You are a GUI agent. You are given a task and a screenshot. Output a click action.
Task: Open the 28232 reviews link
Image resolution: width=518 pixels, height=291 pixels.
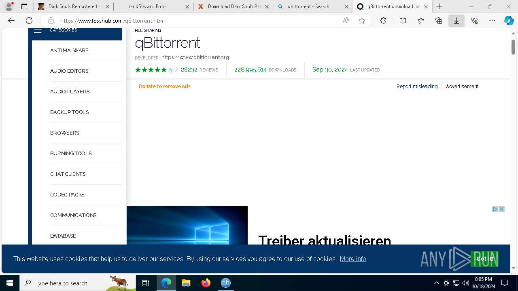[200, 70]
